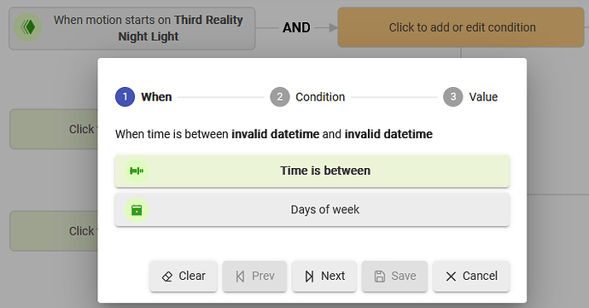Choose the Days of week option
The width and height of the screenshot is (589, 308).
[312, 210]
